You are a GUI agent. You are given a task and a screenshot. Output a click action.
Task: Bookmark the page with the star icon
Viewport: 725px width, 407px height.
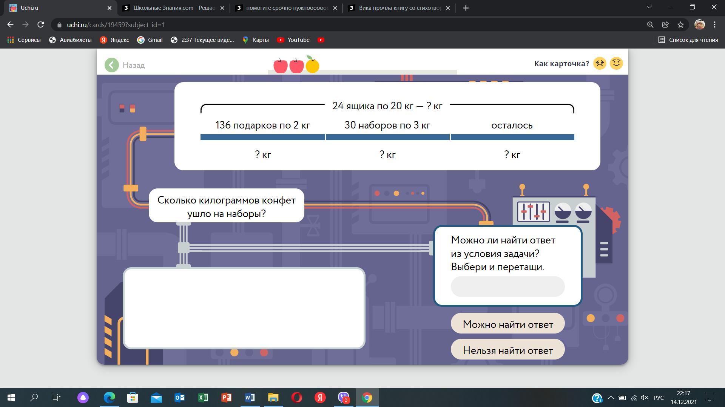(x=680, y=25)
